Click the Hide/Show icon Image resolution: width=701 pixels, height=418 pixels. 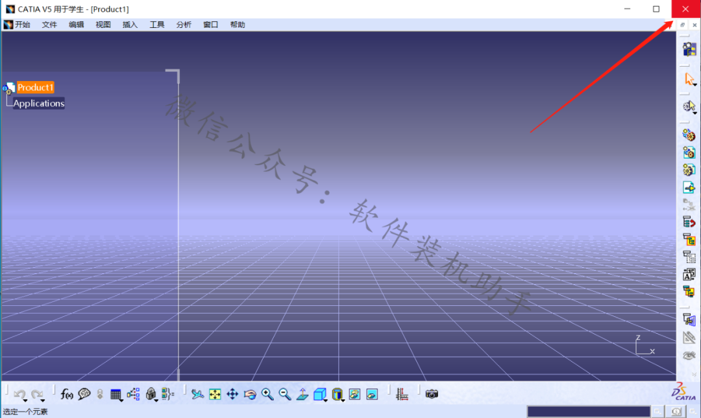[354, 394]
